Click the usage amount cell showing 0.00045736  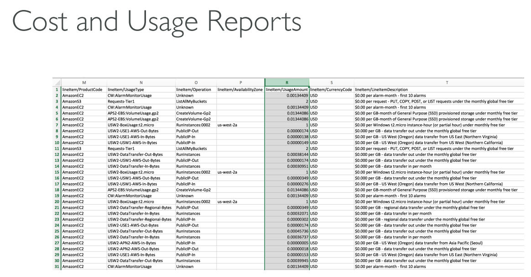tap(286, 231)
